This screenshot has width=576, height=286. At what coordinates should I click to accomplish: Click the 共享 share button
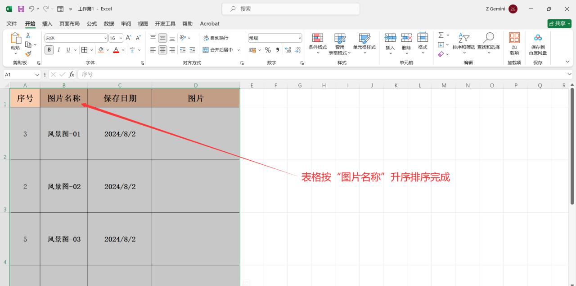click(559, 23)
